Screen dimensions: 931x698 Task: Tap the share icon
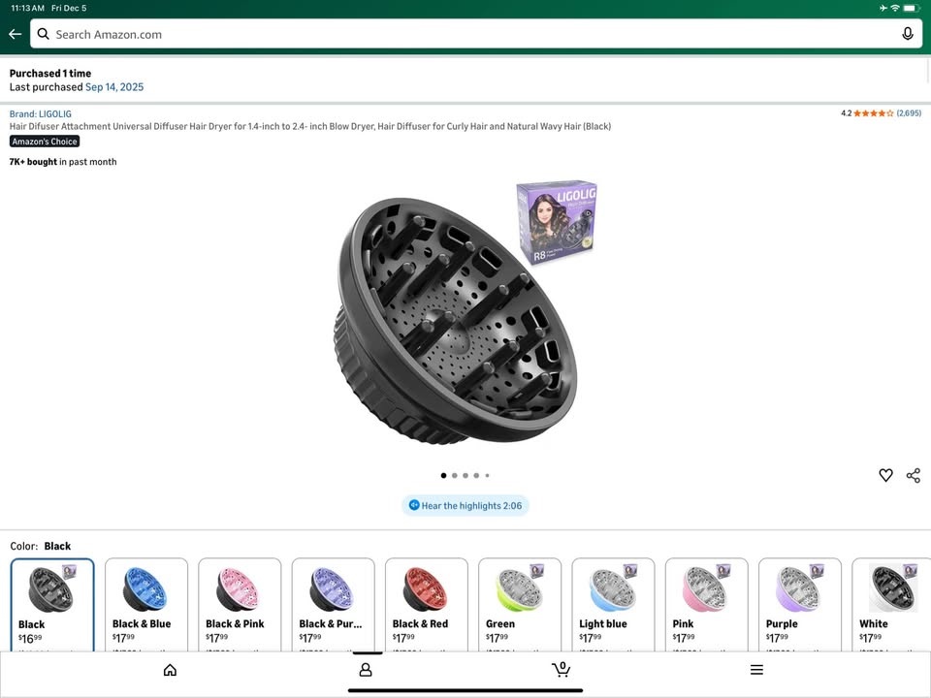pos(914,475)
